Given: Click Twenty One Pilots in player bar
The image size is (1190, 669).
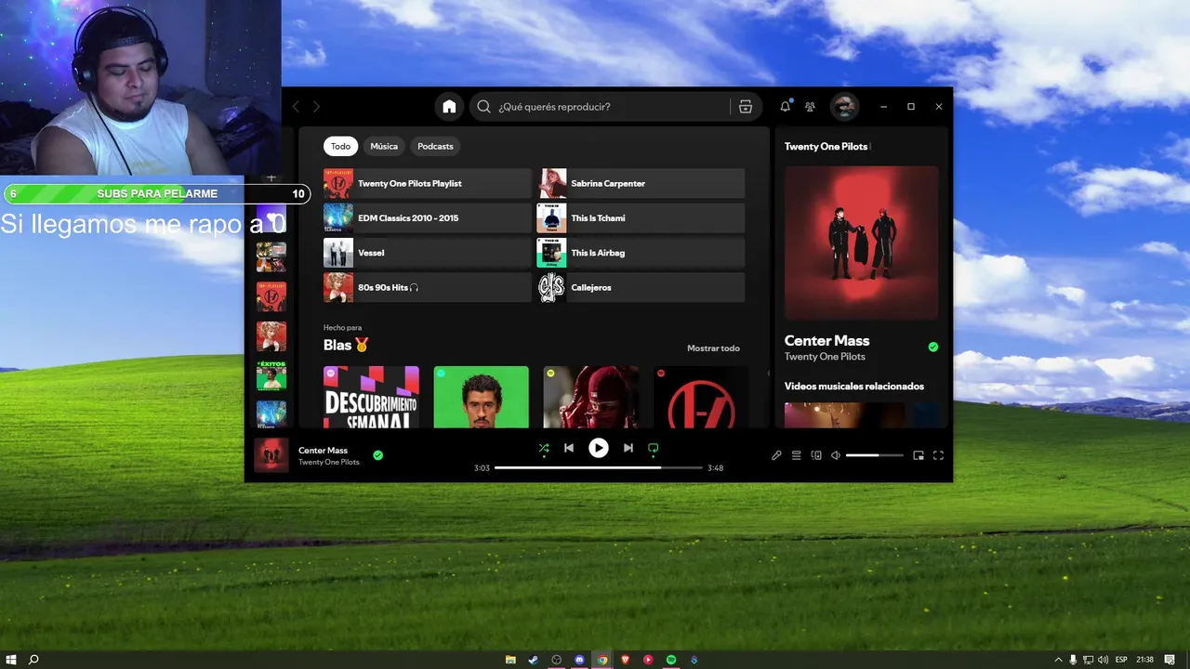Looking at the screenshot, I should coord(328,462).
